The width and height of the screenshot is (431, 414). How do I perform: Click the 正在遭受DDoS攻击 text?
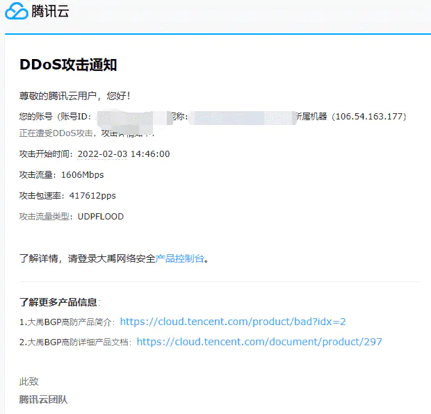(x=56, y=133)
